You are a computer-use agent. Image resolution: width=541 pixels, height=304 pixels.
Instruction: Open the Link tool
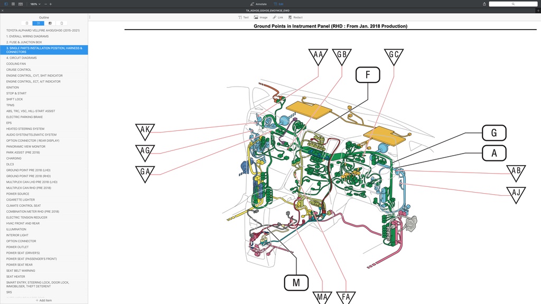(x=278, y=17)
